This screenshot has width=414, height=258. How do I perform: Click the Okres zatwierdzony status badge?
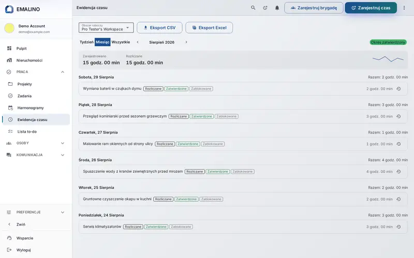tap(388, 42)
